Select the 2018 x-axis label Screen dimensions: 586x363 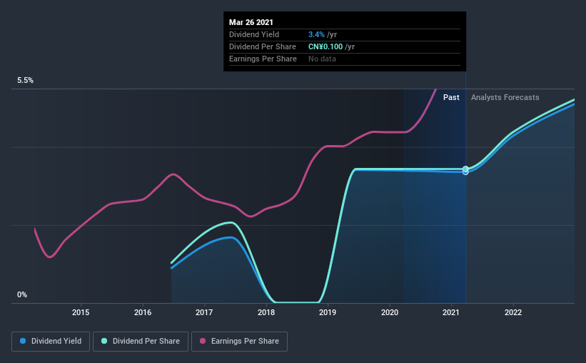[x=266, y=312]
